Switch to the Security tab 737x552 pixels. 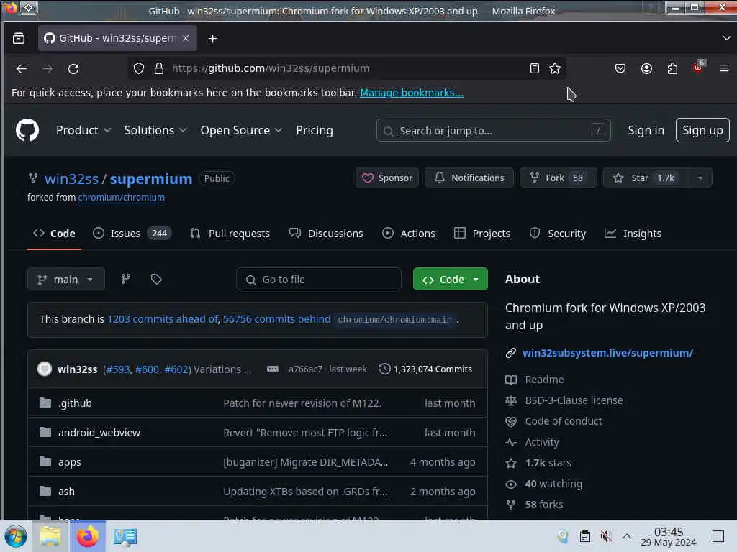(558, 234)
